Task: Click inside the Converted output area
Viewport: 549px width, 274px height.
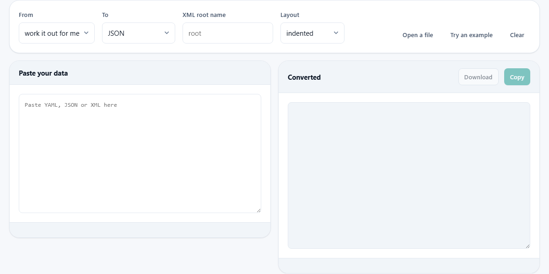Action: [x=409, y=175]
